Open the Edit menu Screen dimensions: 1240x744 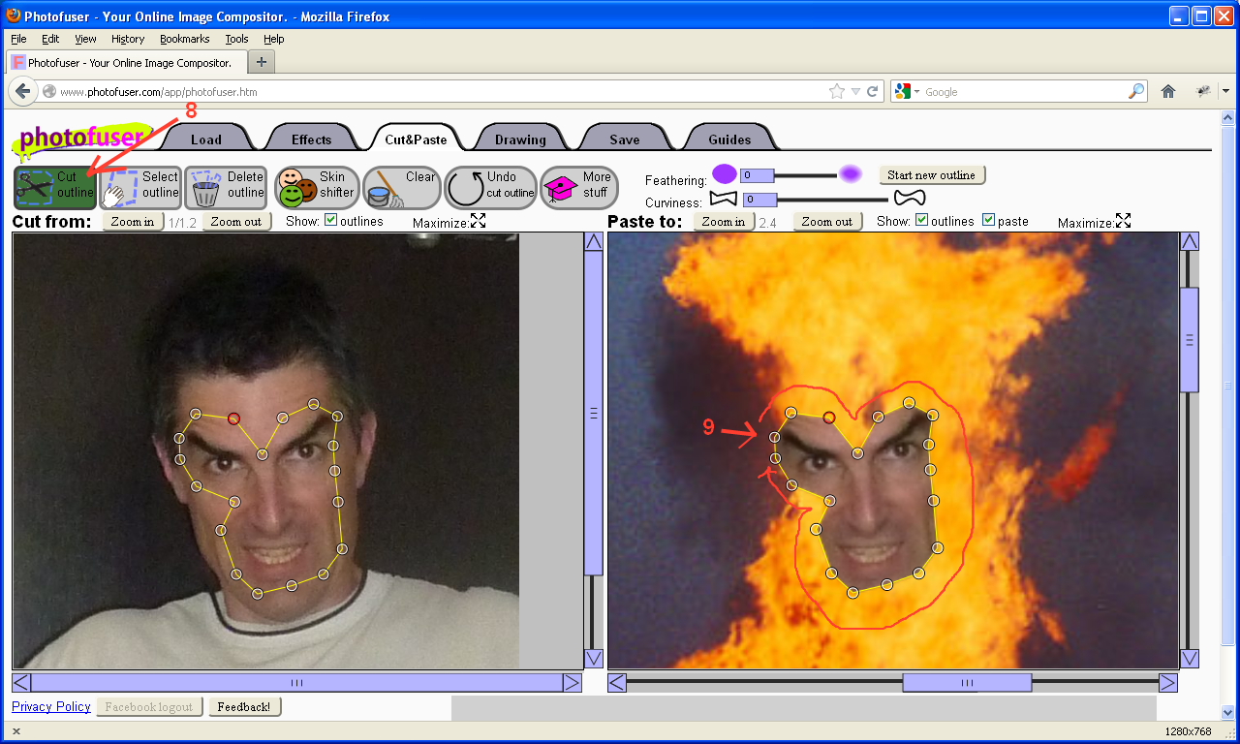point(50,39)
